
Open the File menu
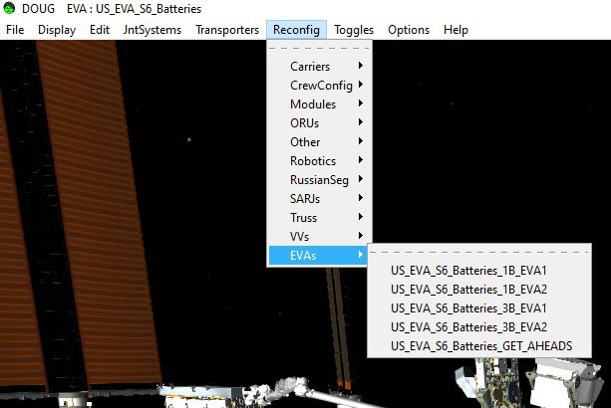click(15, 30)
